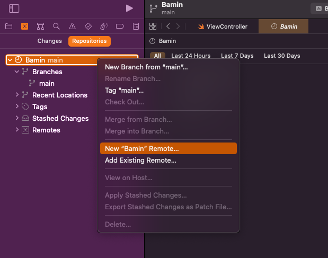Viewport: 328px width, 258px height.
Task: Expand the Stashed Changes chevron
Action: click(x=17, y=118)
